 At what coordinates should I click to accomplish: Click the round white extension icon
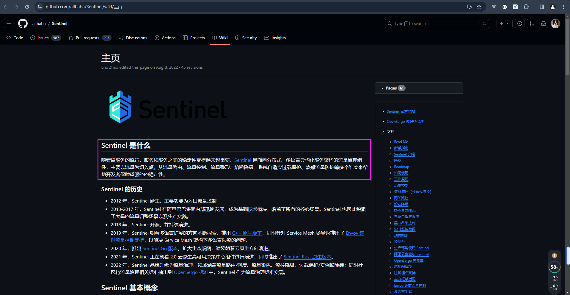[x=505, y=7]
